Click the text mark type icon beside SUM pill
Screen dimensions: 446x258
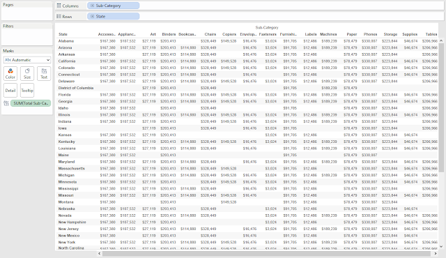click(6, 103)
